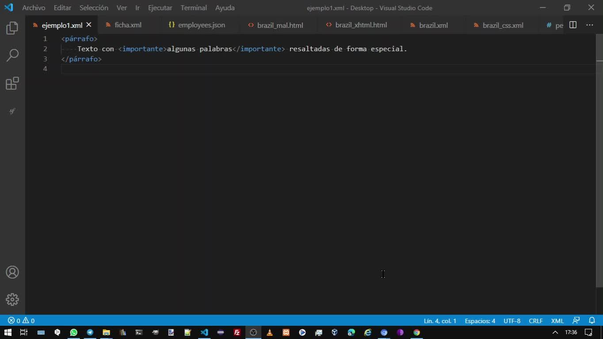Click the opening <párrafo> tag
The height and width of the screenshot is (339, 603).
click(x=80, y=39)
